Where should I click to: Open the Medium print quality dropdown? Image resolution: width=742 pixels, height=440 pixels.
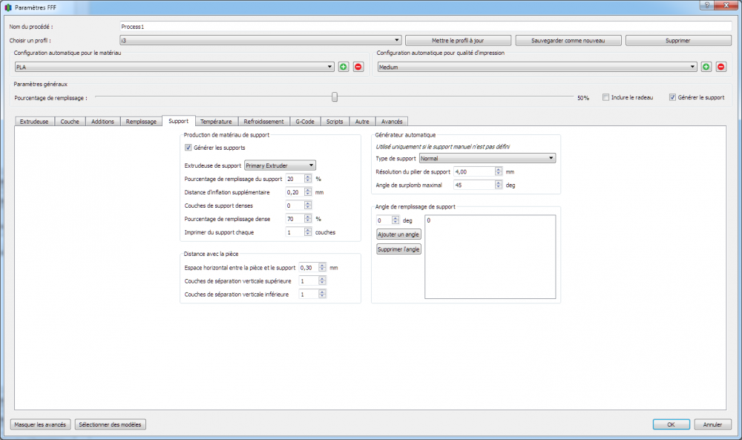click(x=537, y=68)
